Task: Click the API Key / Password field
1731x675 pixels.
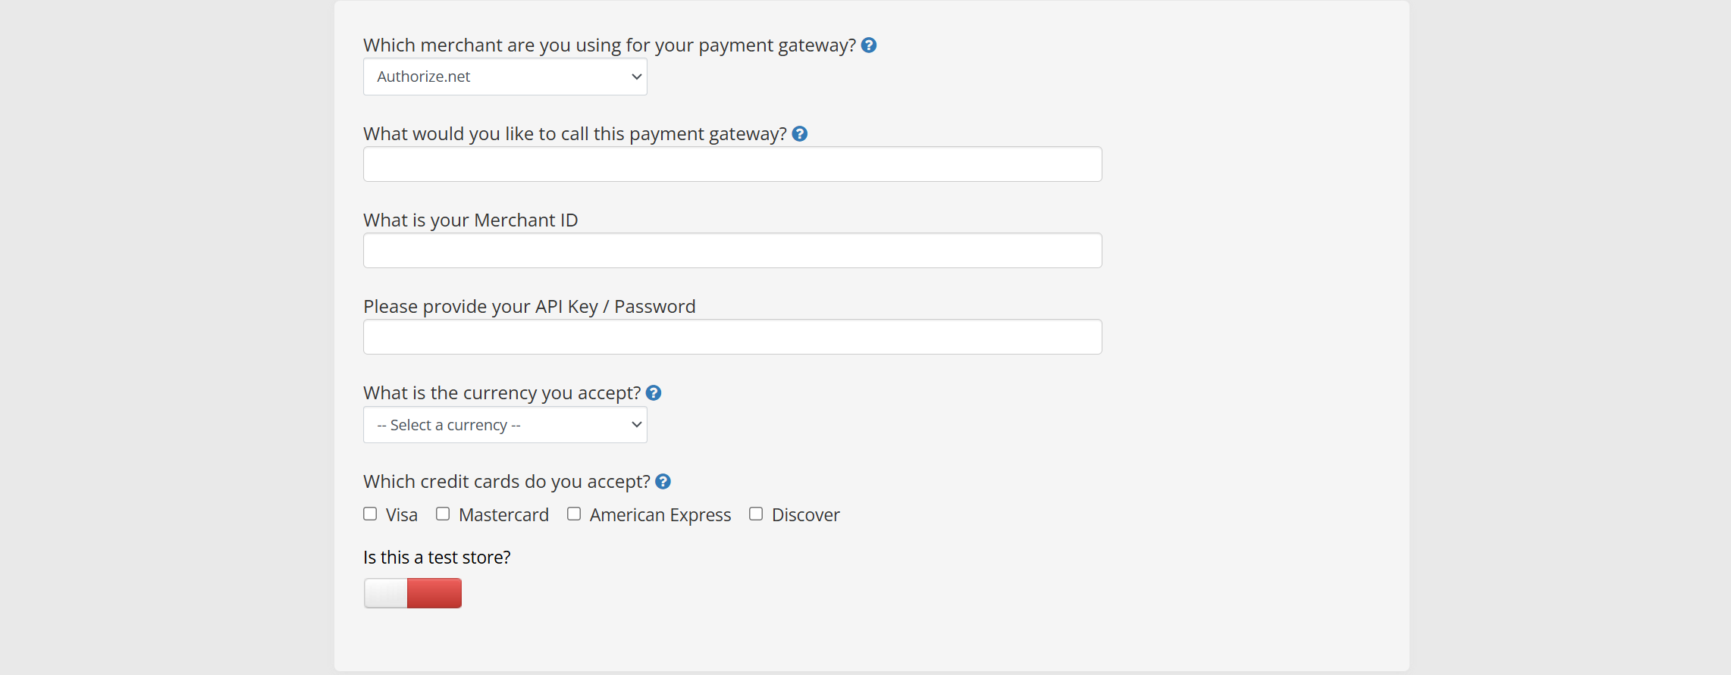Action: click(x=732, y=337)
